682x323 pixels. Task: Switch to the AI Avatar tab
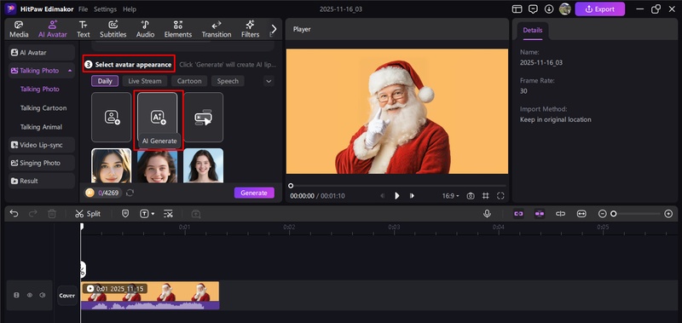53,29
